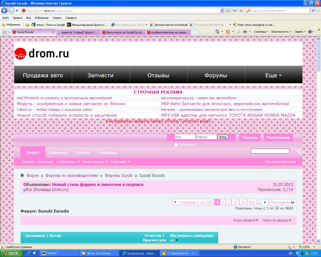Toggle the Запомнить checkbox
Screen dimensions: 321x257
(x=176, y=145)
